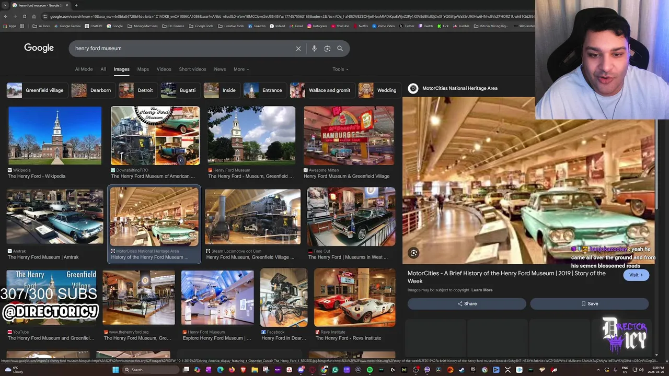Save the selected image

(590, 303)
